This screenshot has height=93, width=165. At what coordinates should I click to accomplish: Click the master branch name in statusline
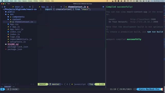[56, 84]
